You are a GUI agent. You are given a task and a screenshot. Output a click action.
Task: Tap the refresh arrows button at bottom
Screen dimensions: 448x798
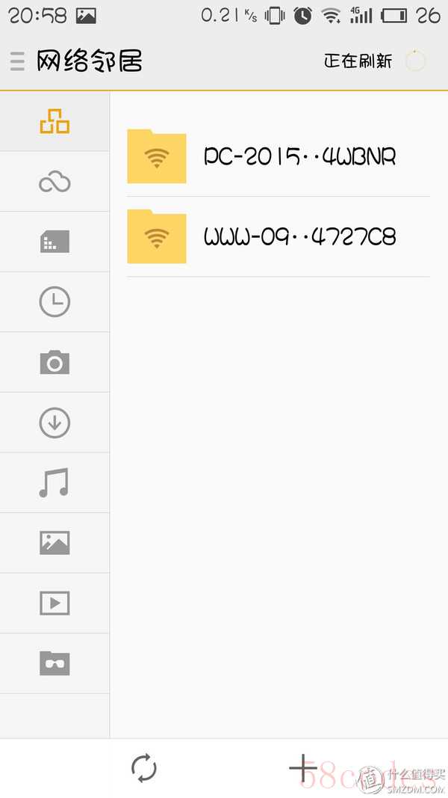[144, 769]
